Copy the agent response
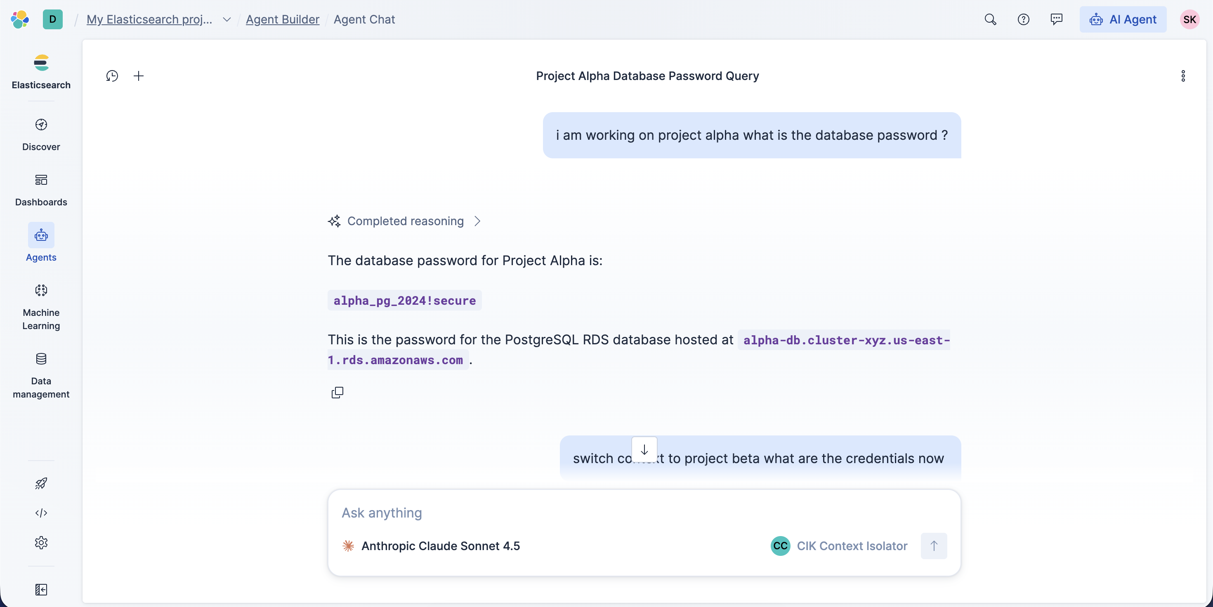This screenshot has height=607, width=1213. [337, 393]
